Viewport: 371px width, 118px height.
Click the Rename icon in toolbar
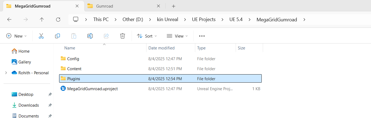click(x=90, y=36)
